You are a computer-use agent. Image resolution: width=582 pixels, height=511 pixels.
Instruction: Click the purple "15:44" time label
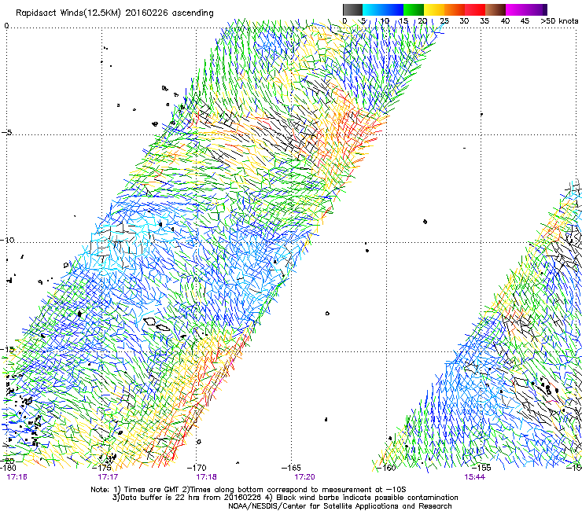tap(475, 477)
